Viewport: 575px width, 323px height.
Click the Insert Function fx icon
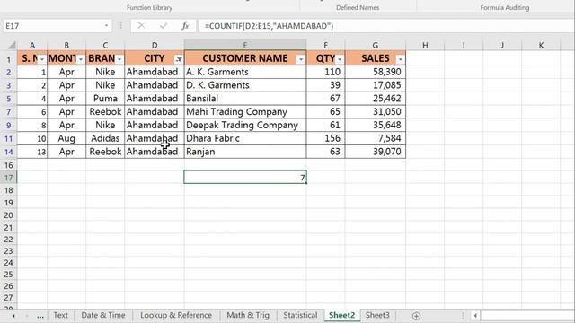(x=185, y=26)
